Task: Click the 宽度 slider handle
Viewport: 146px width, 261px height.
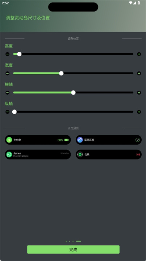Action: [61, 73]
